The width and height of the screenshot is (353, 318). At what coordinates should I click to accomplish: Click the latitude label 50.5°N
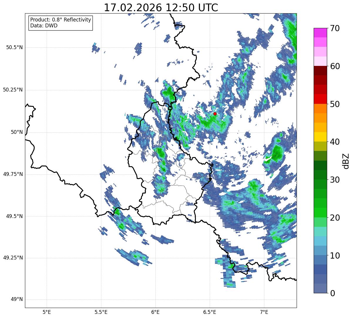14,47
